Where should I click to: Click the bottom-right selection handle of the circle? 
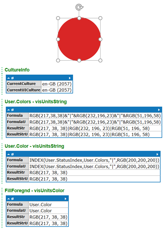(100, 60)
